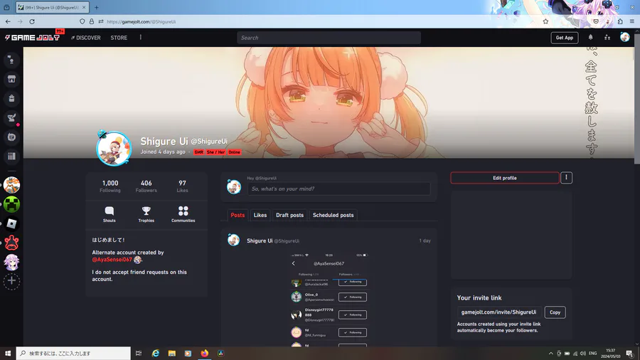
Task: Open the library icon in left sidebar
Action: (11, 157)
